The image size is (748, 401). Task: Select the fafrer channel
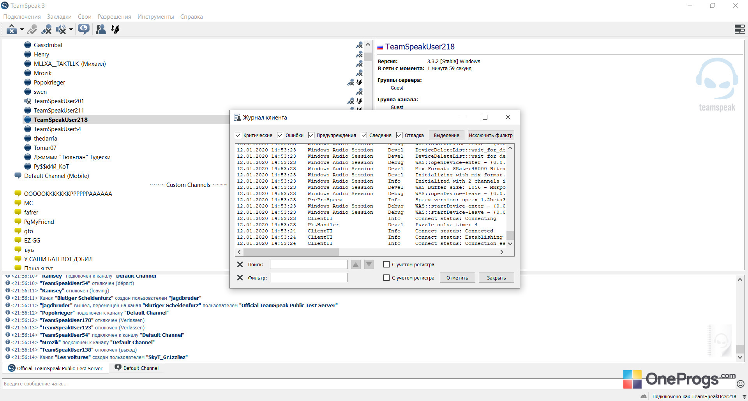click(x=31, y=213)
